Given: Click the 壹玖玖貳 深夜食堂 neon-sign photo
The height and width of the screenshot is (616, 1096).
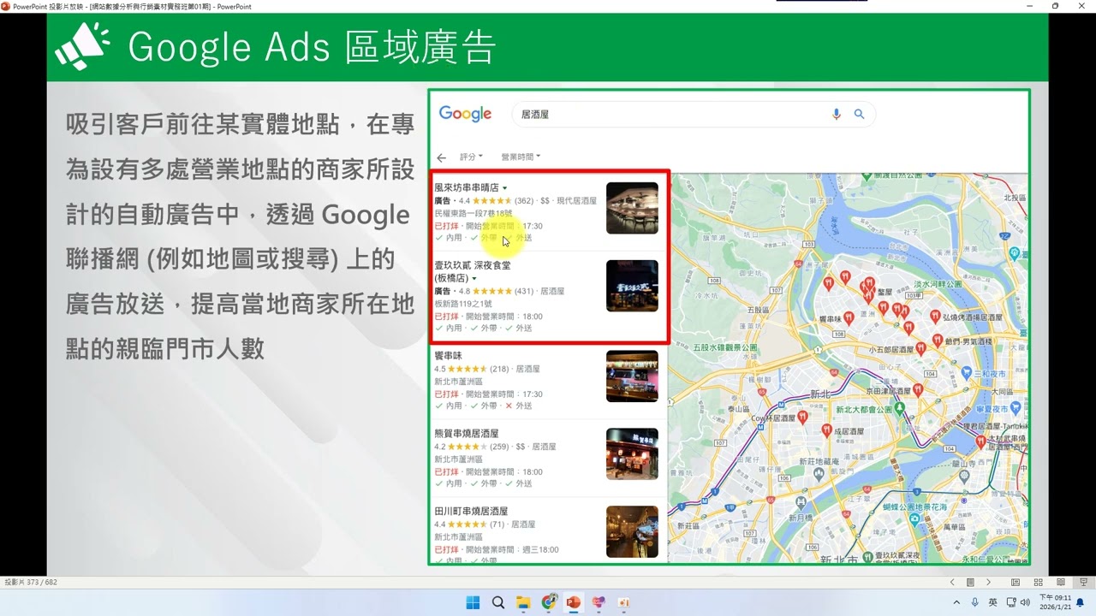Looking at the screenshot, I should coord(632,286).
